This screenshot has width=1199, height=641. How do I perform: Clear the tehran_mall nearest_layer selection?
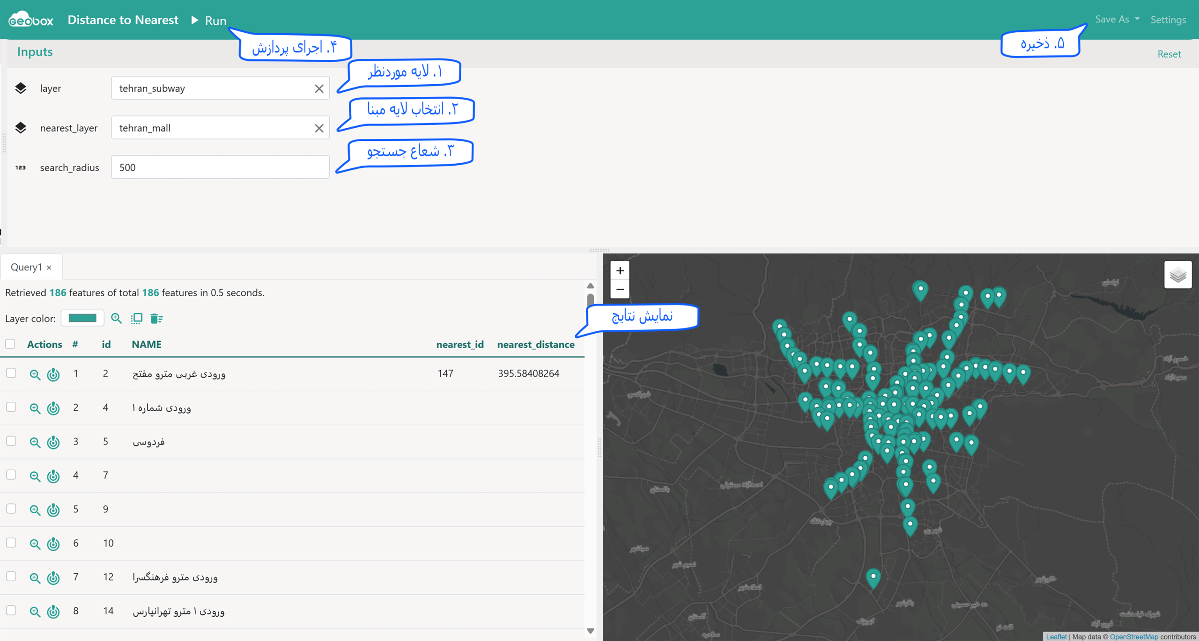point(319,128)
